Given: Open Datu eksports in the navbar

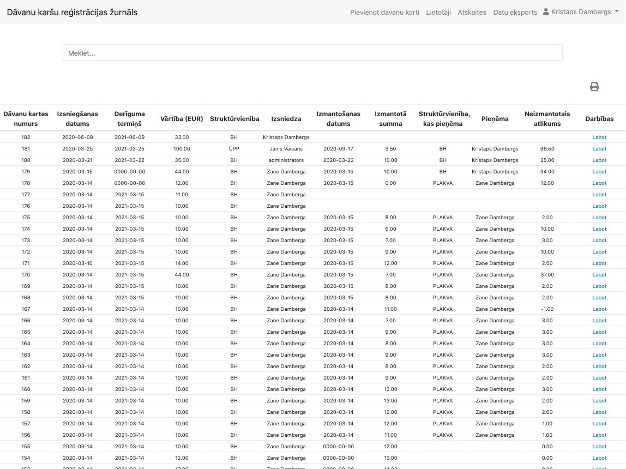Looking at the screenshot, I should click(x=515, y=13).
